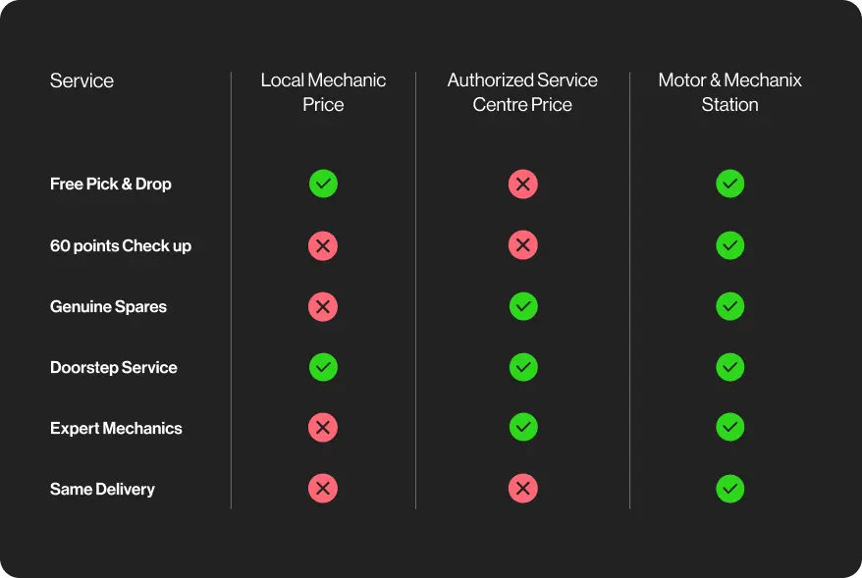The height and width of the screenshot is (578, 862).
Task: Click Expert Mechanics checkmark under Authorized Service Centre
Action: pyautogui.click(x=522, y=428)
